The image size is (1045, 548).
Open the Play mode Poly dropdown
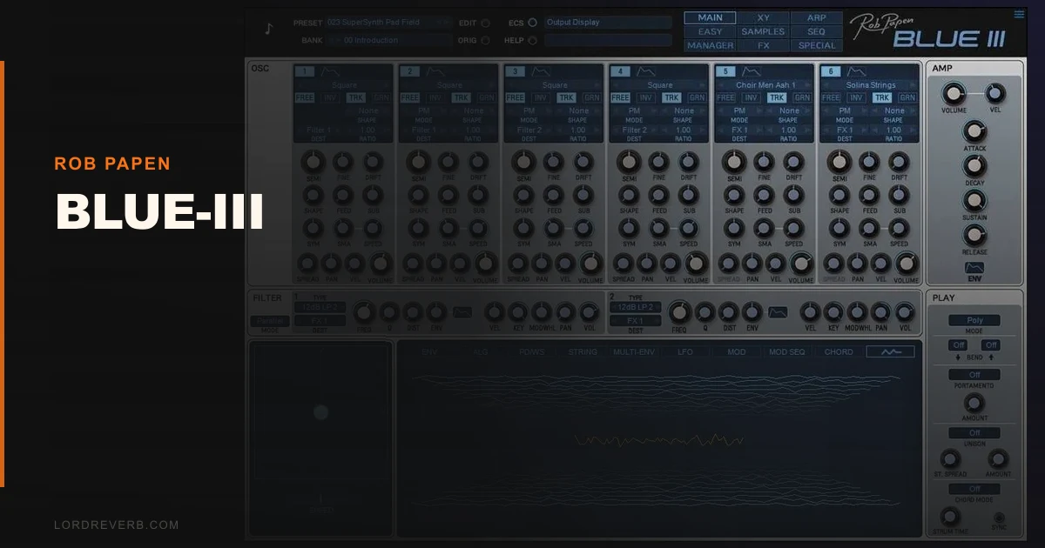click(974, 320)
